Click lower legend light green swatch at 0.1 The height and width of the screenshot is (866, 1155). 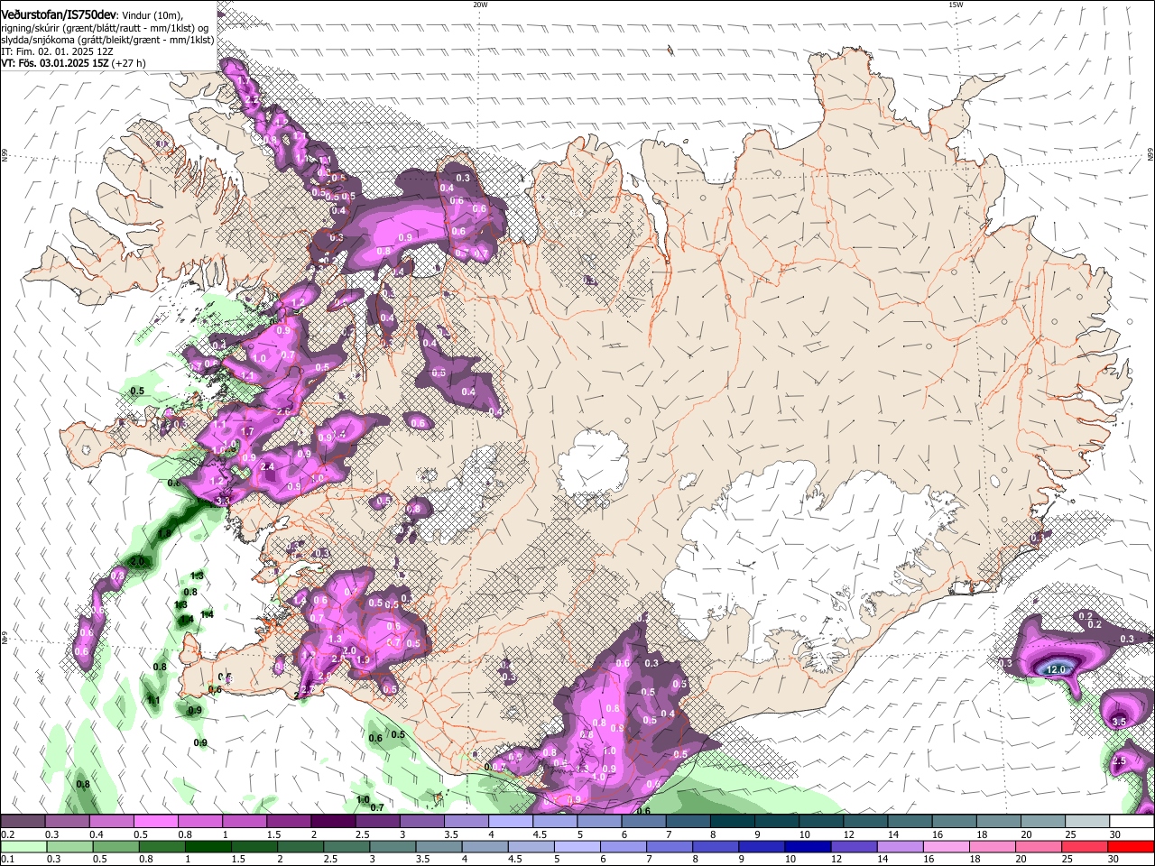point(23,846)
